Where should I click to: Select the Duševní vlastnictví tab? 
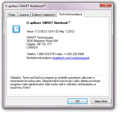click(x=44, y=15)
